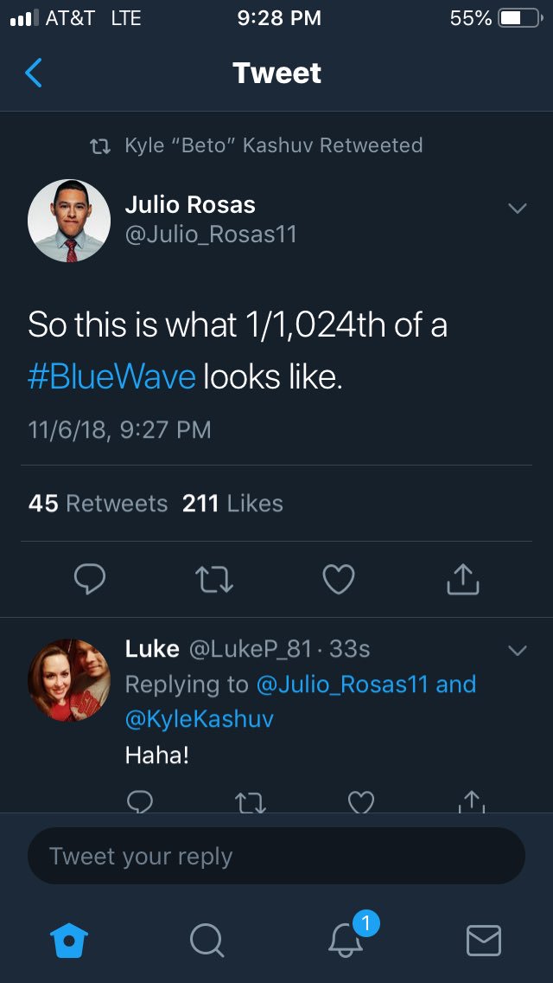The image size is (553, 983).
Task: Retweet the main #BlueWave tweet
Action: (214, 579)
